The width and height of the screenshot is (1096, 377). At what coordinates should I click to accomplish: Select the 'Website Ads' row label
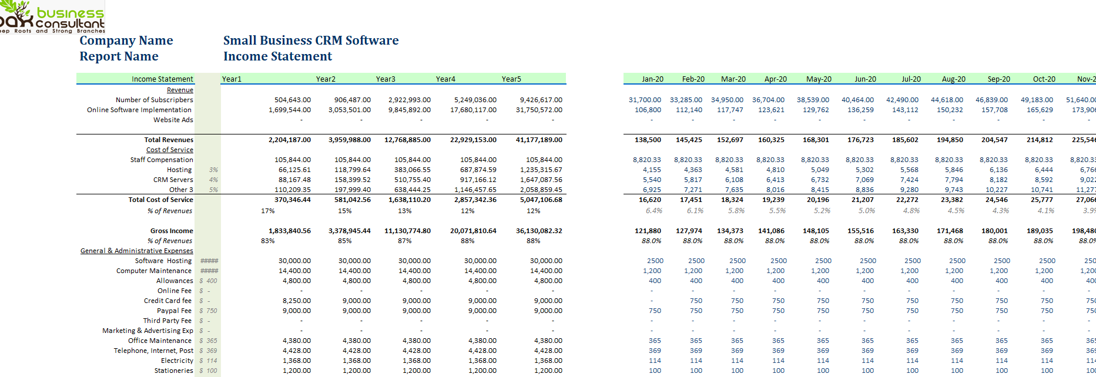(x=173, y=120)
